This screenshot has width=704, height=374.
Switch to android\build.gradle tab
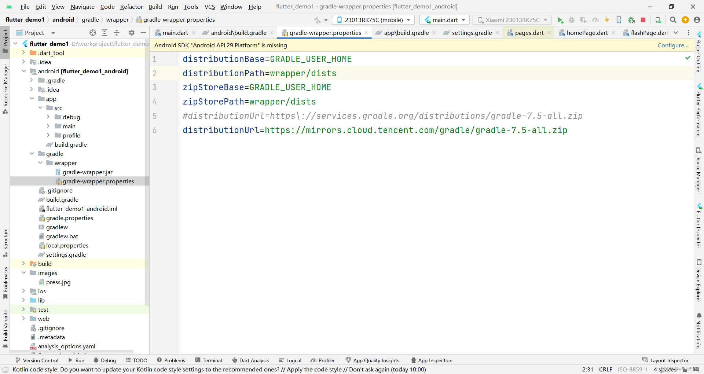click(238, 33)
